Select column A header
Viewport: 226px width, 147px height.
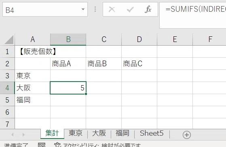click(33, 40)
